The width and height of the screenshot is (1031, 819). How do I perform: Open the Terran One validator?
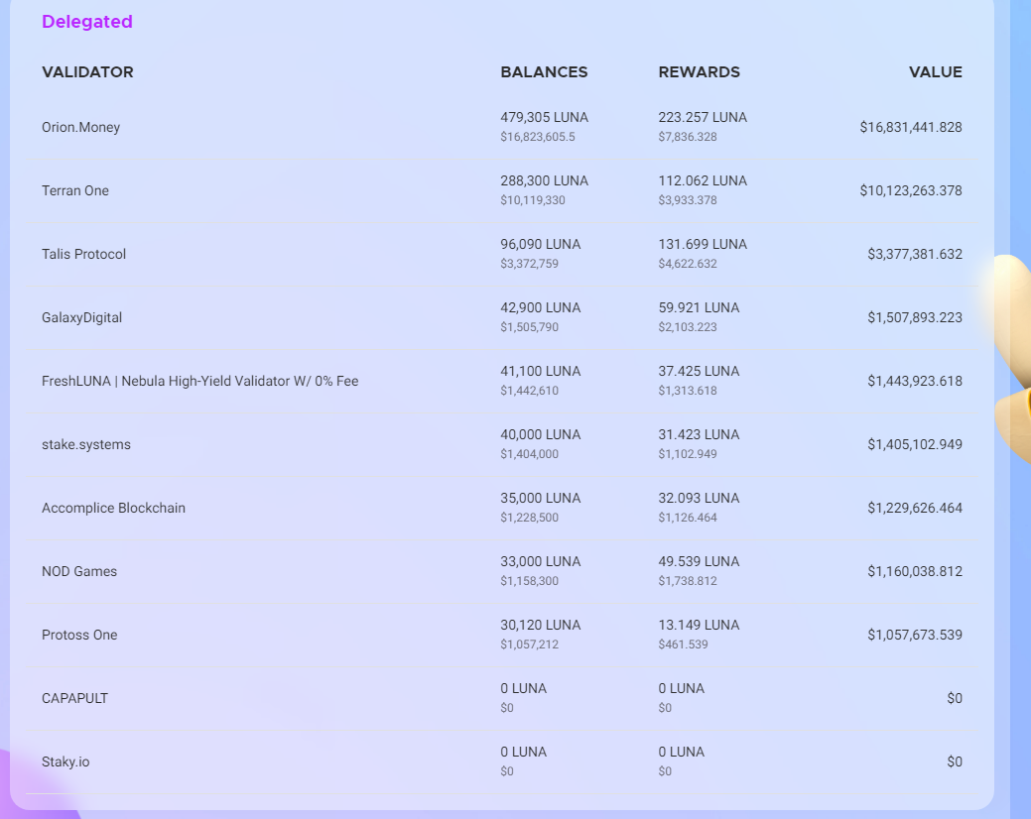click(x=75, y=190)
